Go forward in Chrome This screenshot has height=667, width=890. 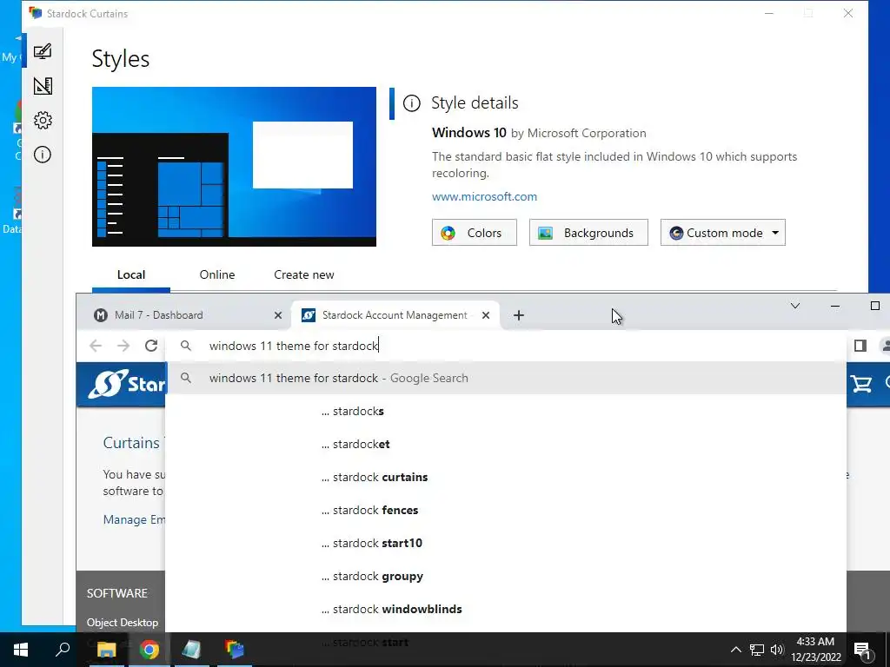tap(123, 346)
